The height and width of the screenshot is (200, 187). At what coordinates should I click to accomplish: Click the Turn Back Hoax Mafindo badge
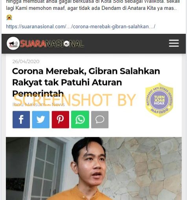[x=159, y=100]
